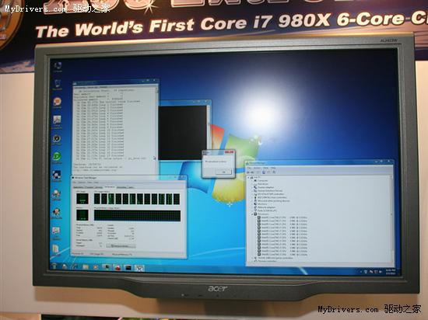This screenshot has height=320, width=428.
Task: Open File menu in Device Manager
Action: click(x=249, y=168)
